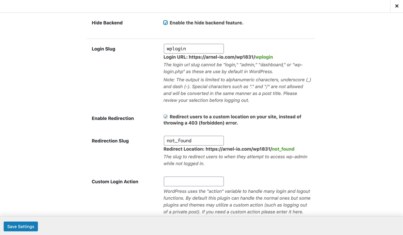The image size is (403, 235).
Task: Uncheck the Enable Redirection checkbox
Action: [165, 117]
